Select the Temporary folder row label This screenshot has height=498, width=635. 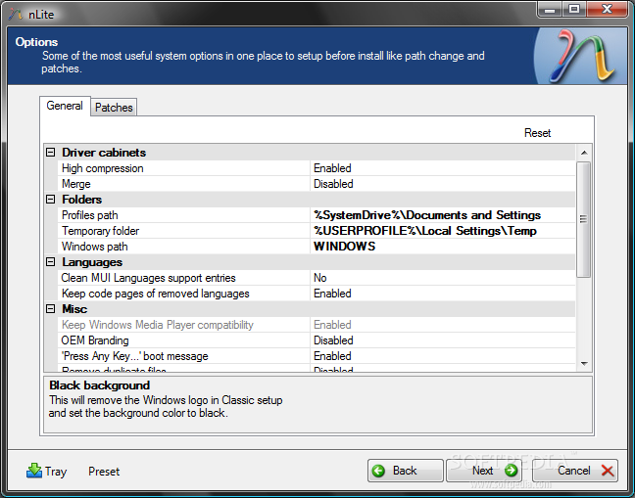pos(100,231)
